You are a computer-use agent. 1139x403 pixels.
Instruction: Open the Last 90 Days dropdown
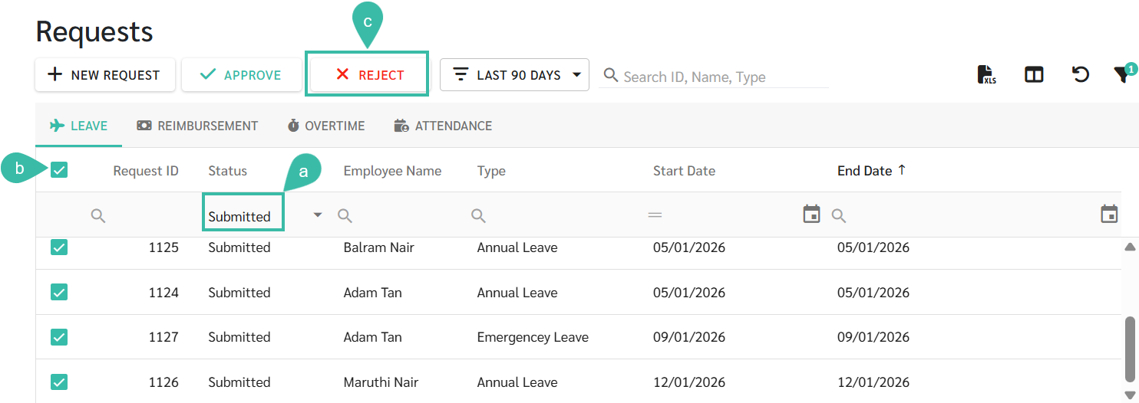pos(514,75)
